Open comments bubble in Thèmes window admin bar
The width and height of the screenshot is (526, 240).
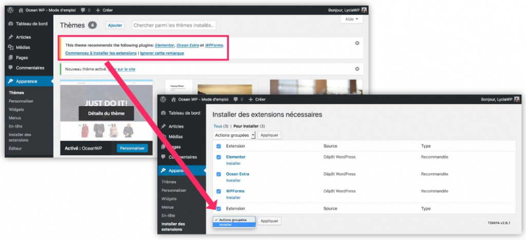tap(83, 10)
